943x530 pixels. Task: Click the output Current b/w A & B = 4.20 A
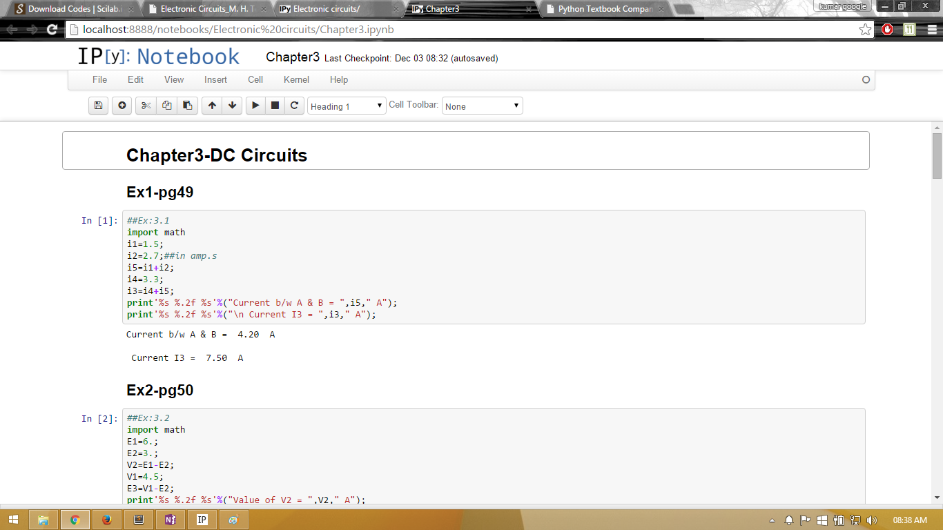pyautogui.click(x=200, y=335)
